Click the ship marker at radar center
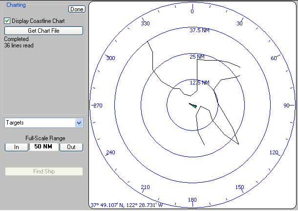The image size is (298, 211). tap(193, 105)
